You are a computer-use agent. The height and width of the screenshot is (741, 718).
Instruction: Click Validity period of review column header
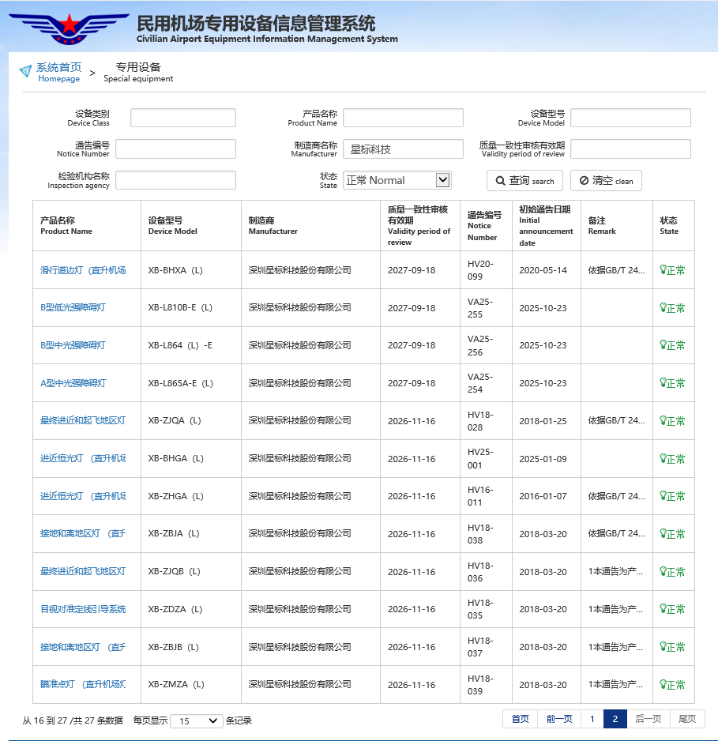click(x=420, y=225)
